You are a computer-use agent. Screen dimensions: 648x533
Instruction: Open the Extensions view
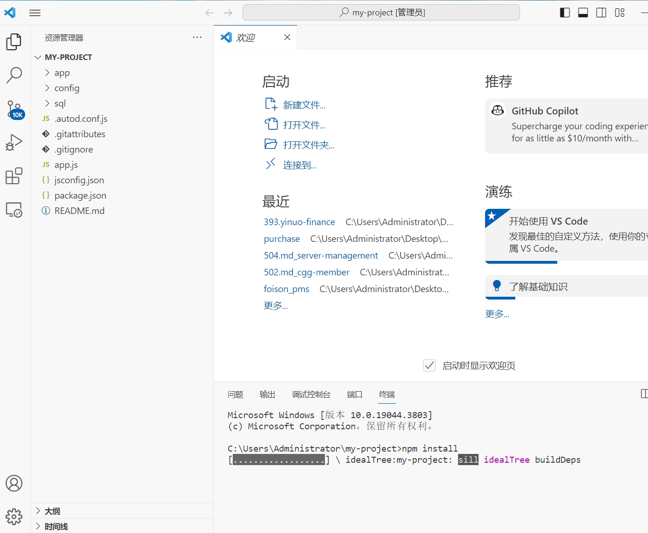point(14,176)
